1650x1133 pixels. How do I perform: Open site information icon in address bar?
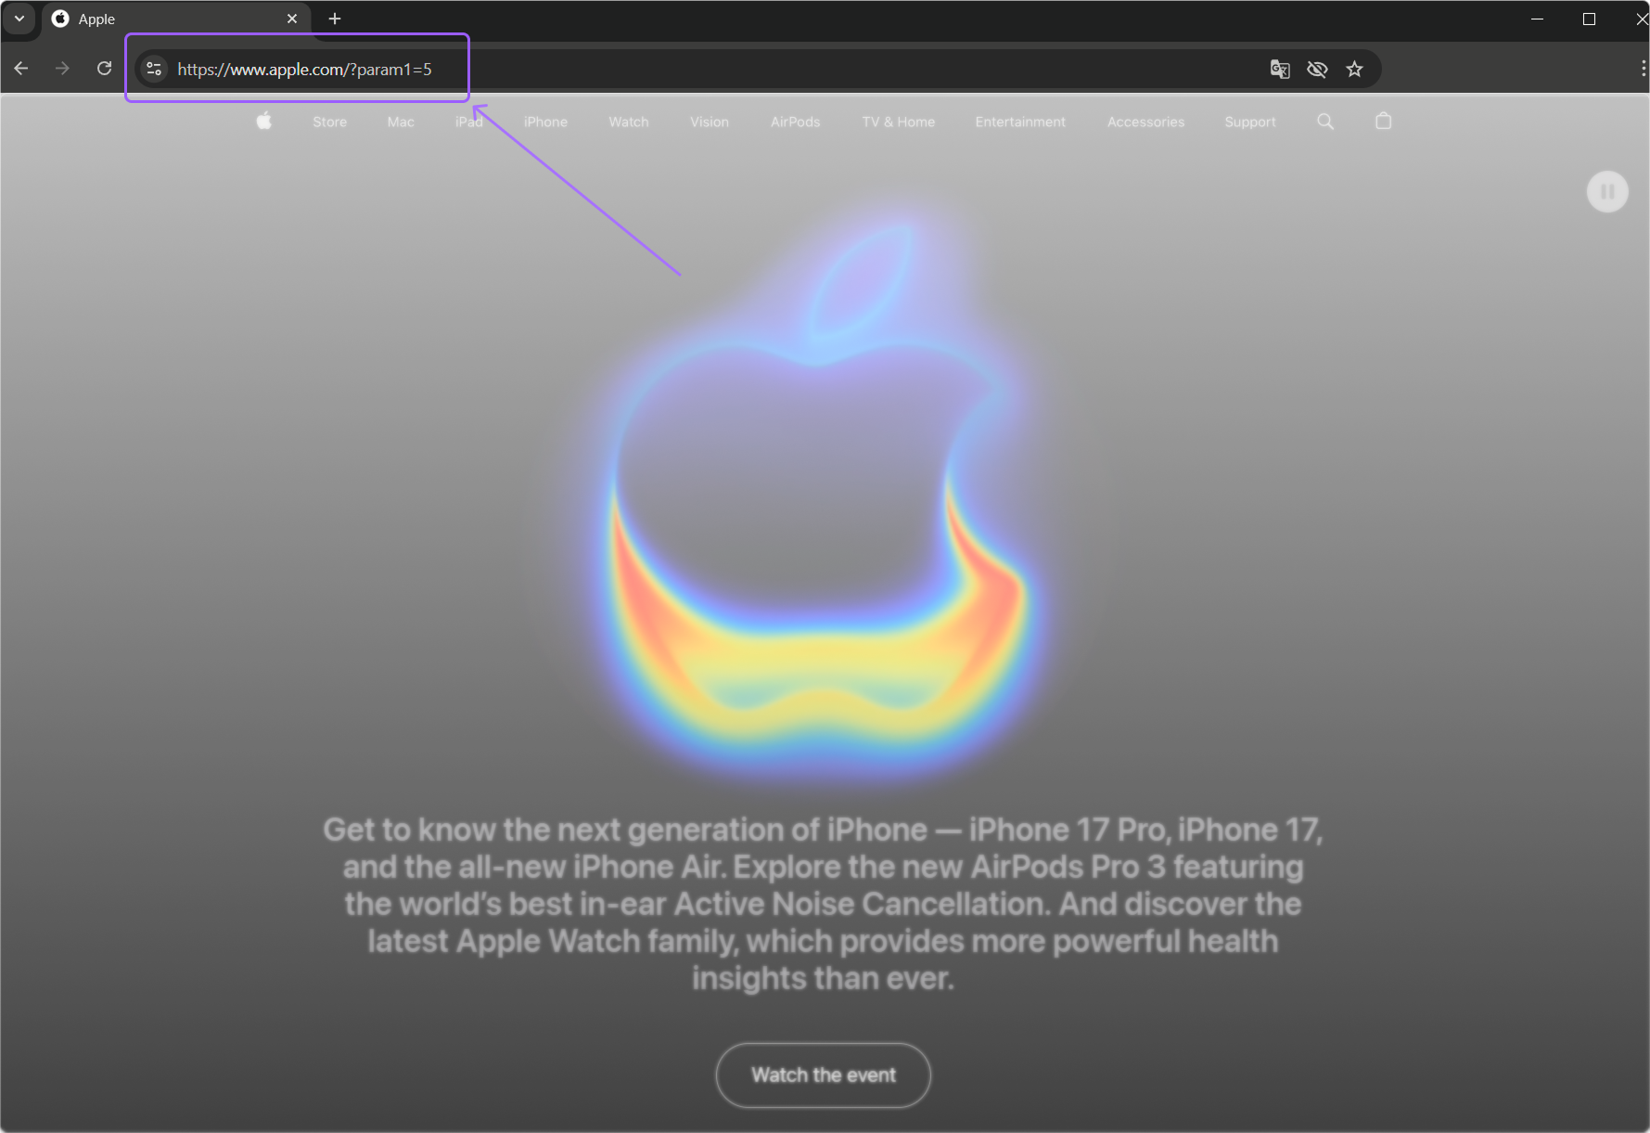tap(154, 69)
